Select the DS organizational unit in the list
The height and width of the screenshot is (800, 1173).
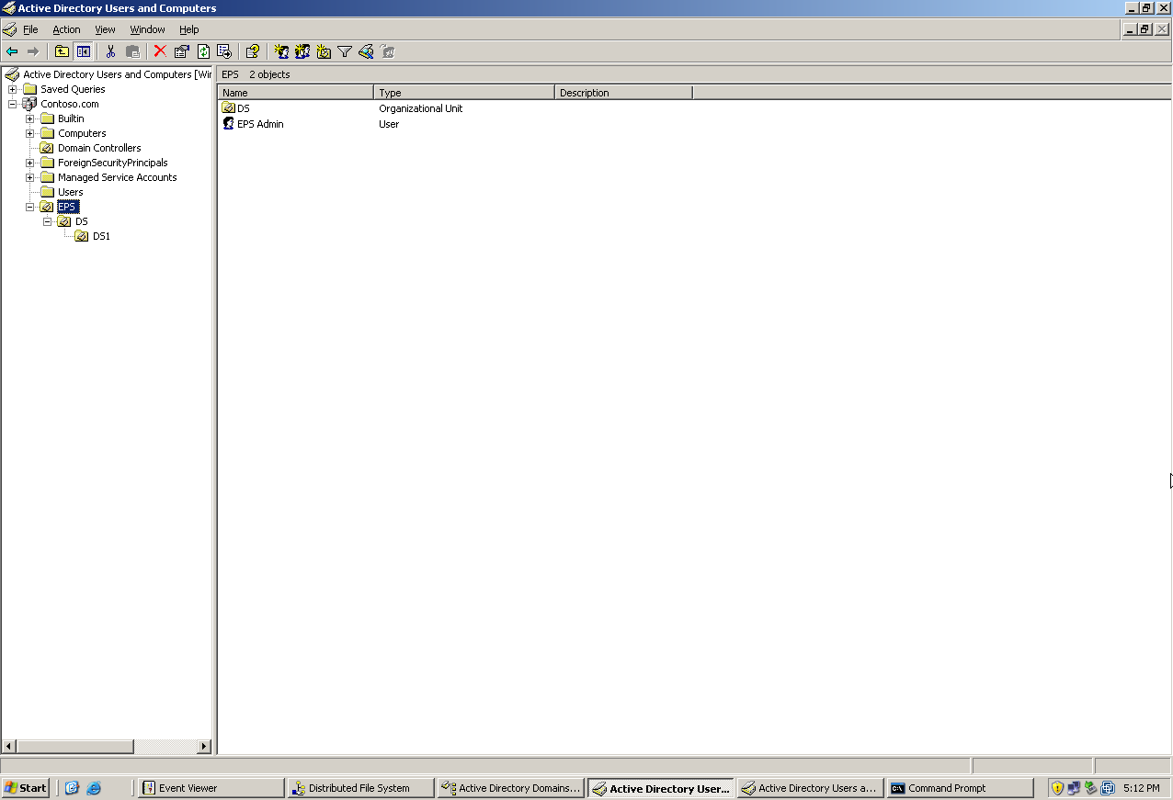pos(243,108)
